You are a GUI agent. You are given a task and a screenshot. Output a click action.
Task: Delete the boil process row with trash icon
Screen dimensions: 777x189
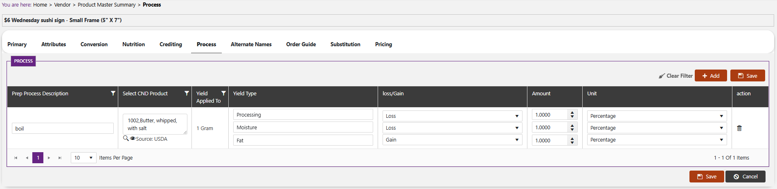[739, 128]
